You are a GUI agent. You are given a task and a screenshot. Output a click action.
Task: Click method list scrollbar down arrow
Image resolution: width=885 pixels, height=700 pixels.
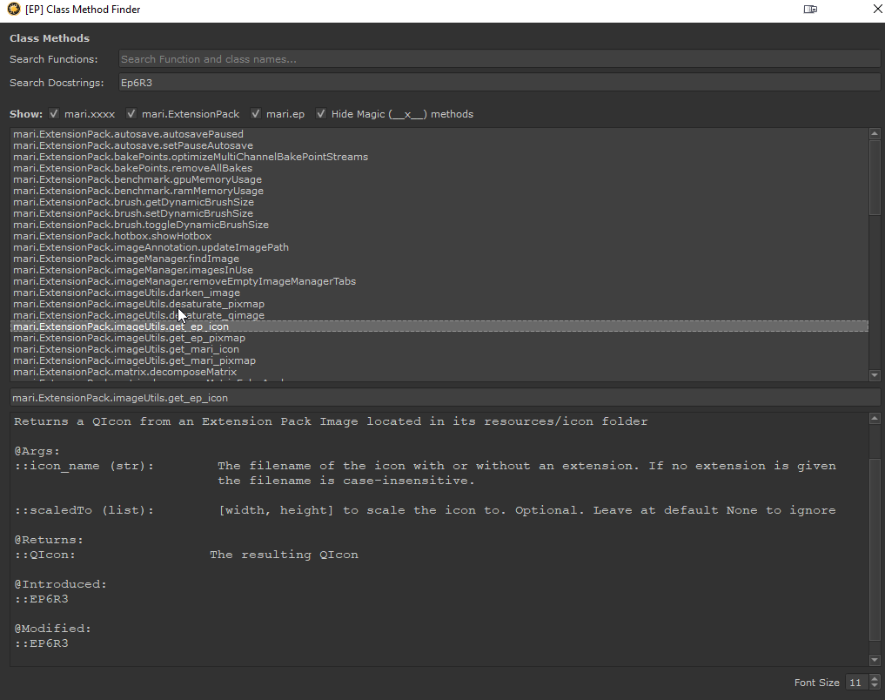pos(875,375)
